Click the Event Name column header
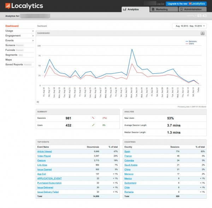 pos(43,147)
